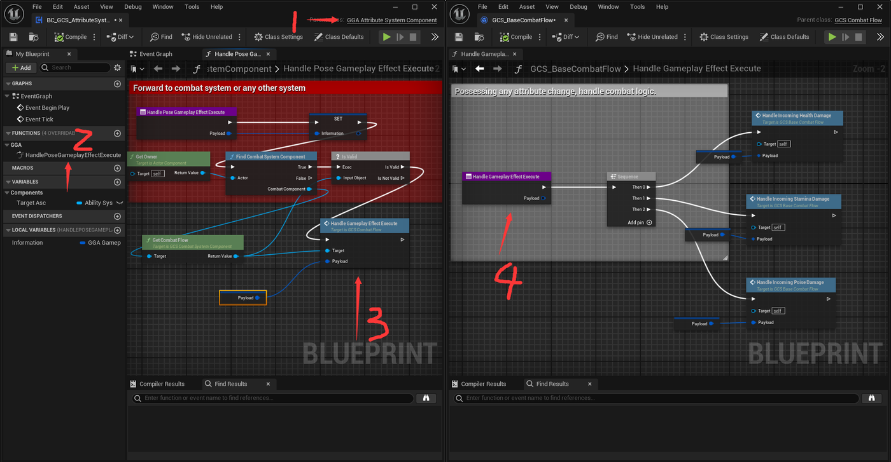Open GCS Combat Flow parent class link

click(x=859, y=20)
